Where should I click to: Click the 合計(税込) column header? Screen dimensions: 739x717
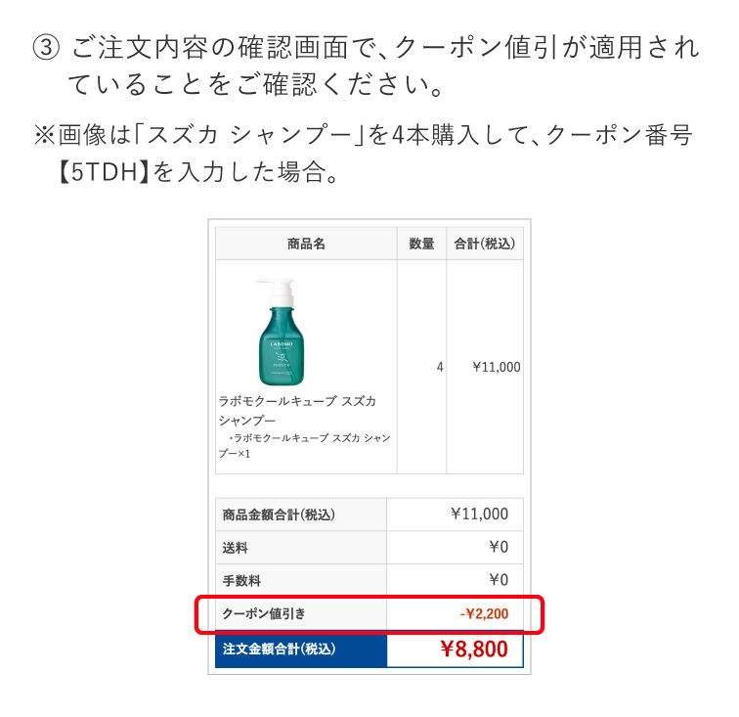tap(485, 244)
